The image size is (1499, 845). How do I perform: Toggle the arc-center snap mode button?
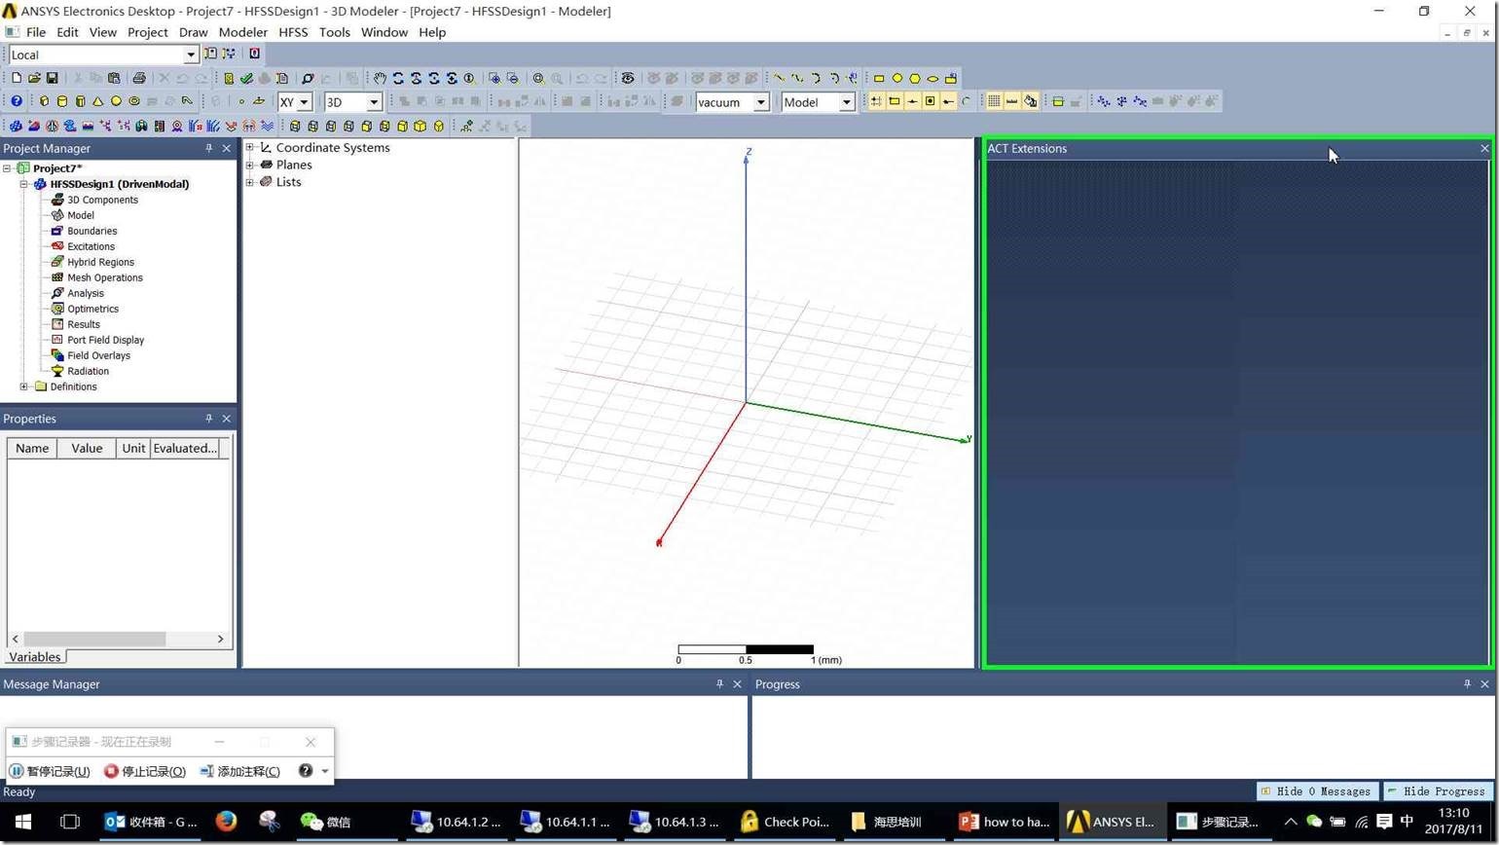[x=966, y=101]
